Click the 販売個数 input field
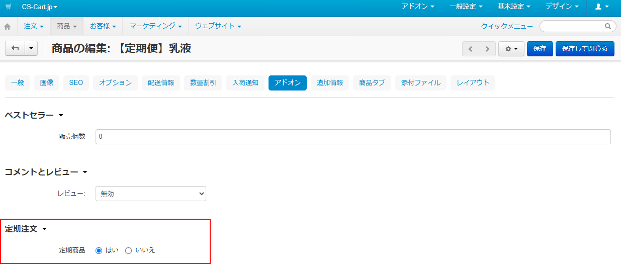The width and height of the screenshot is (621, 268). click(x=352, y=137)
